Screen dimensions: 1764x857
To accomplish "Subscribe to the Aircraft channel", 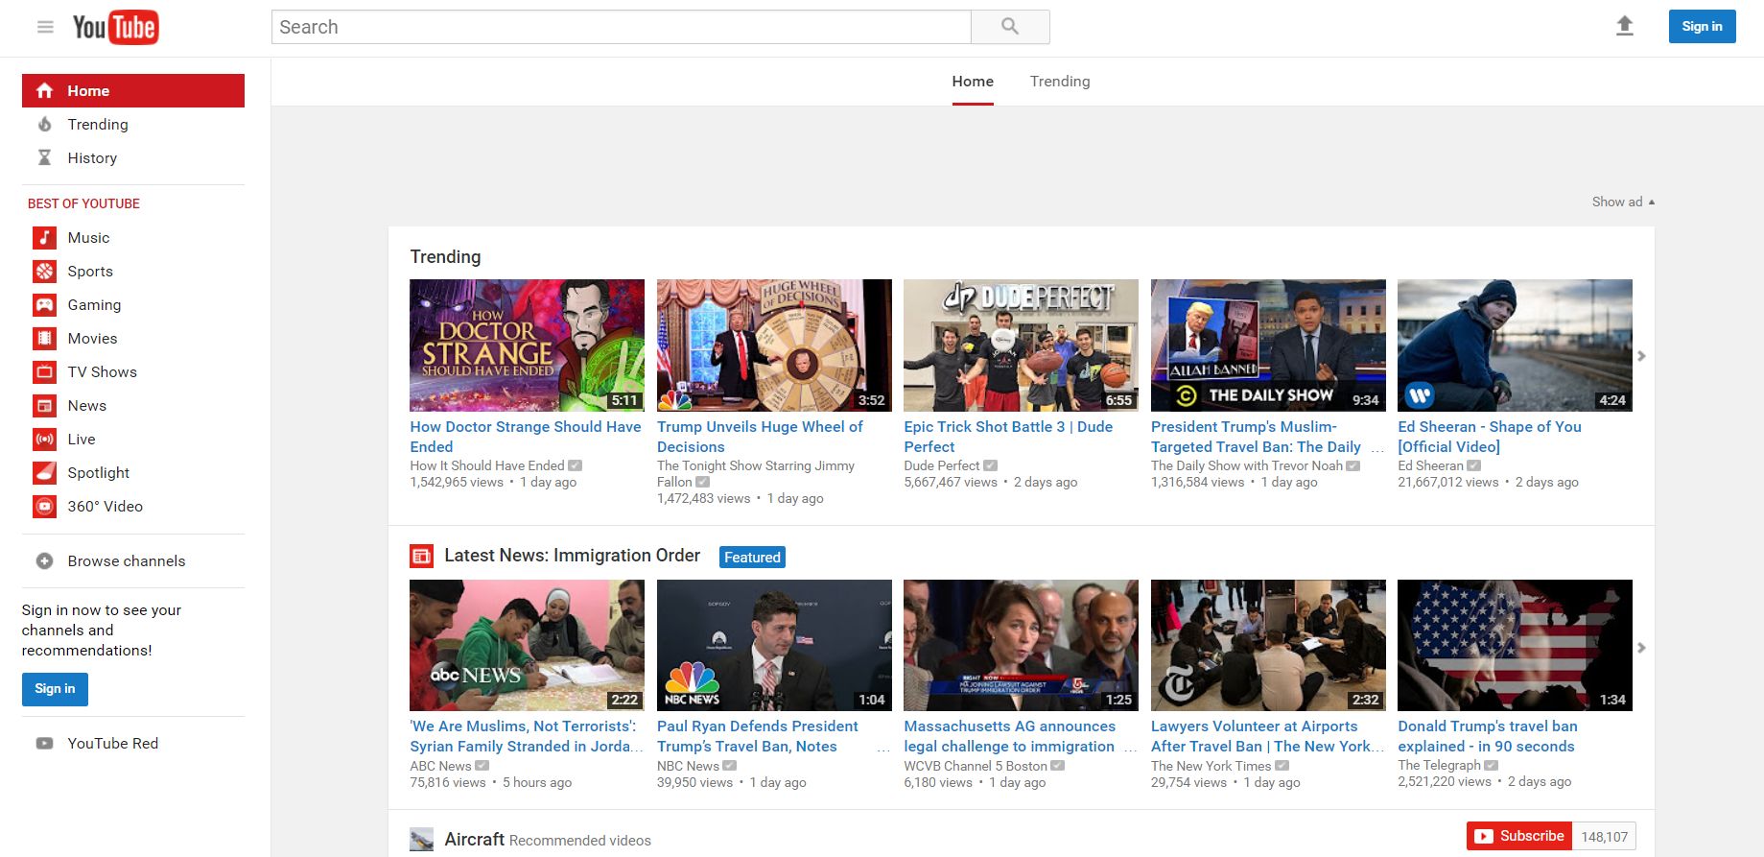I will 1519,836.
